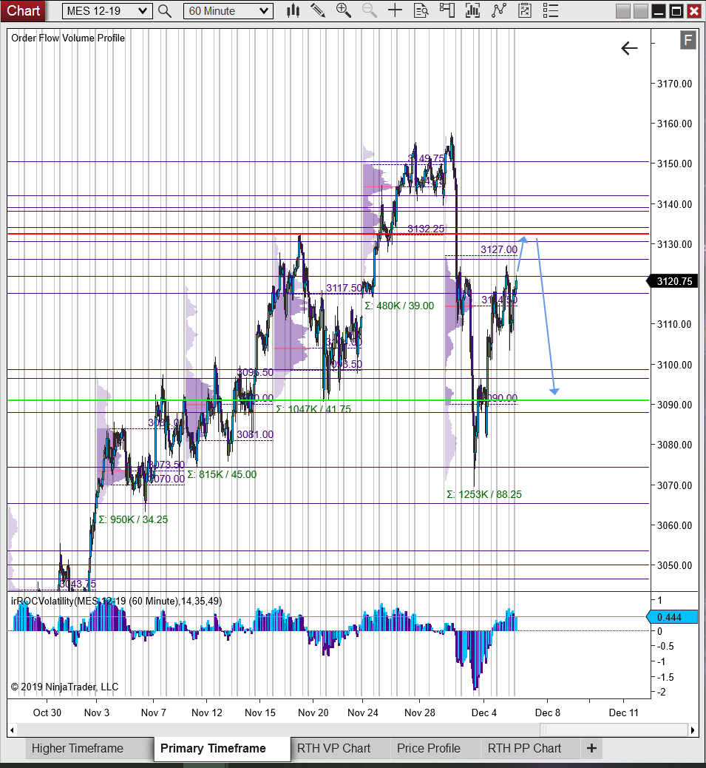This screenshot has width=706, height=768.
Task: Open the strategies line graph icon
Action: pos(498,10)
